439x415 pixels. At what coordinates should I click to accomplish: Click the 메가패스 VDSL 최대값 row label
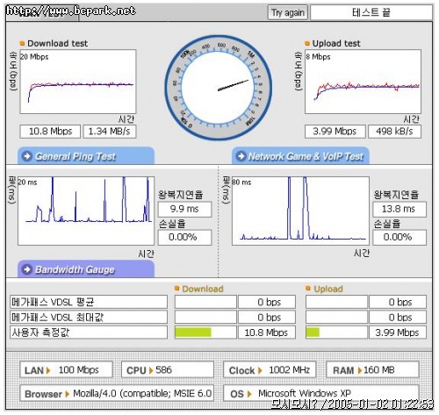89,317
